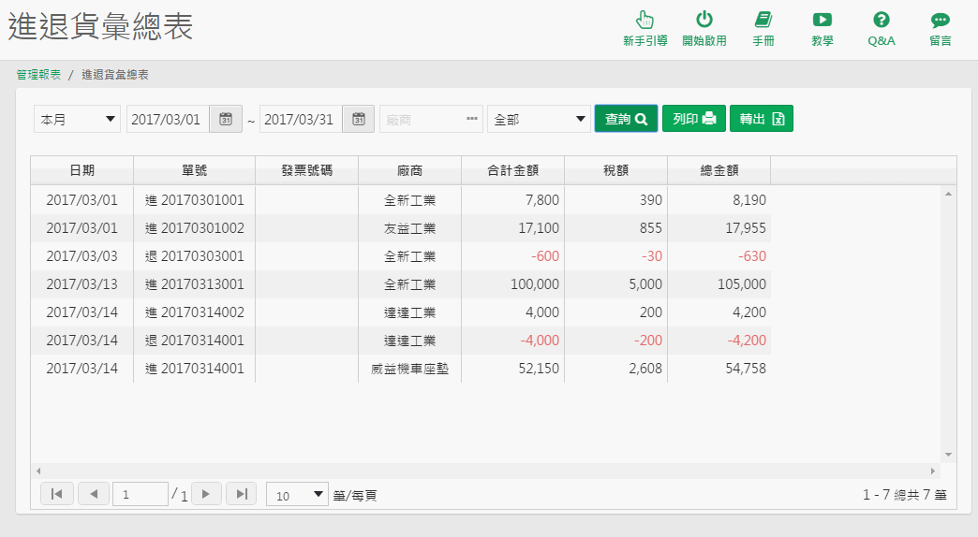Sort by the 合計金額 column header
Screen dimensions: 978x537
pos(512,170)
